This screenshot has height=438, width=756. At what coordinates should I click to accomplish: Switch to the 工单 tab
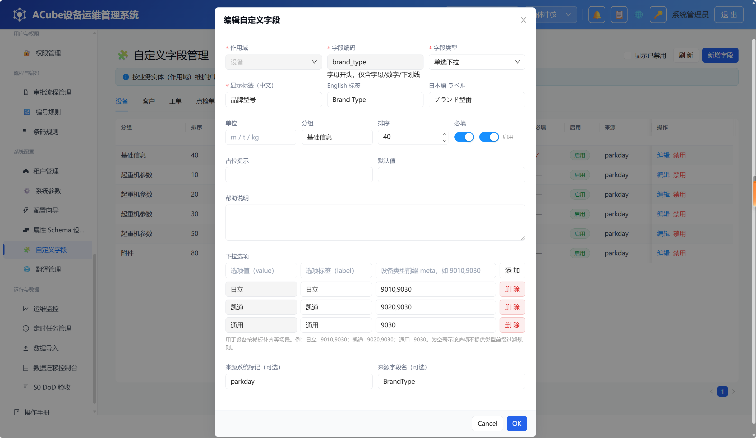pos(175,101)
